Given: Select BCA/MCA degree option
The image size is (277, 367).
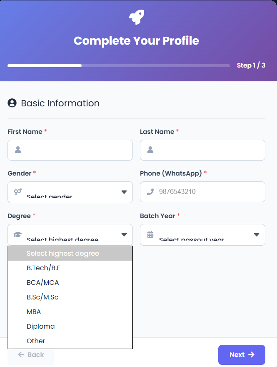Looking at the screenshot, I should (x=43, y=282).
